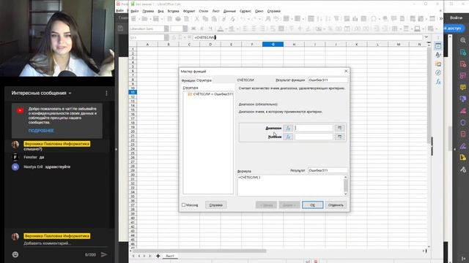Open the Gallery sidebar deck

click(x=438, y=64)
